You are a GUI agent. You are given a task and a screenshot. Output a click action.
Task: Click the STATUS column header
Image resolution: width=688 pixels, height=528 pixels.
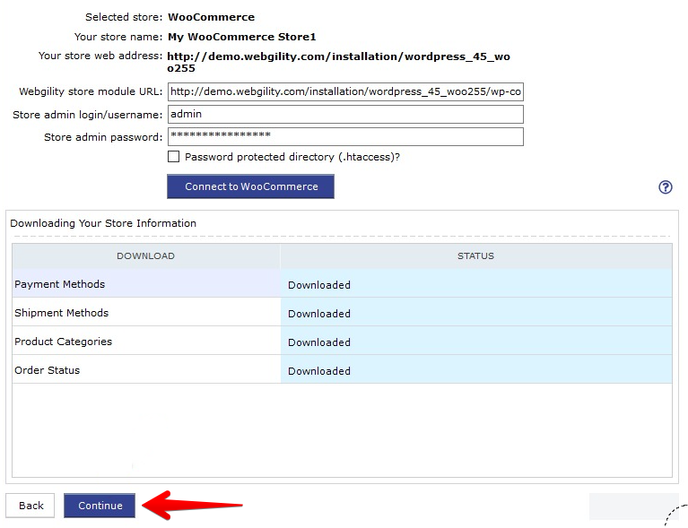point(476,256)
